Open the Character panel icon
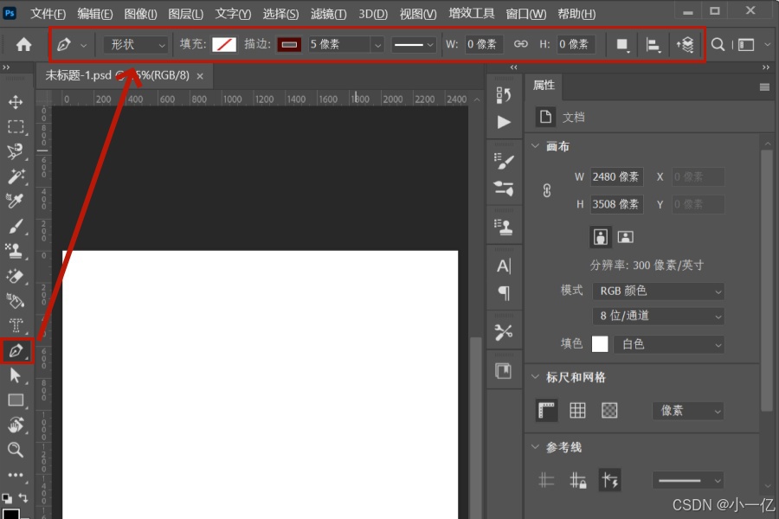Screen dimensions: 779x519 503,266
